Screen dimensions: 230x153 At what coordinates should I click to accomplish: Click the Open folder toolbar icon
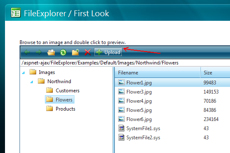click(x=51, y=52)
